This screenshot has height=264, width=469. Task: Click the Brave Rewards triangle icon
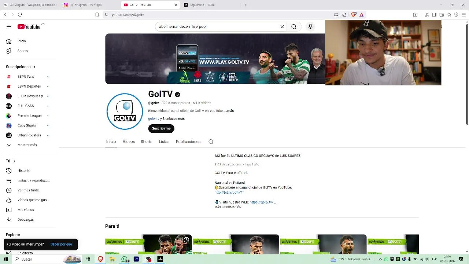[361, 15]
